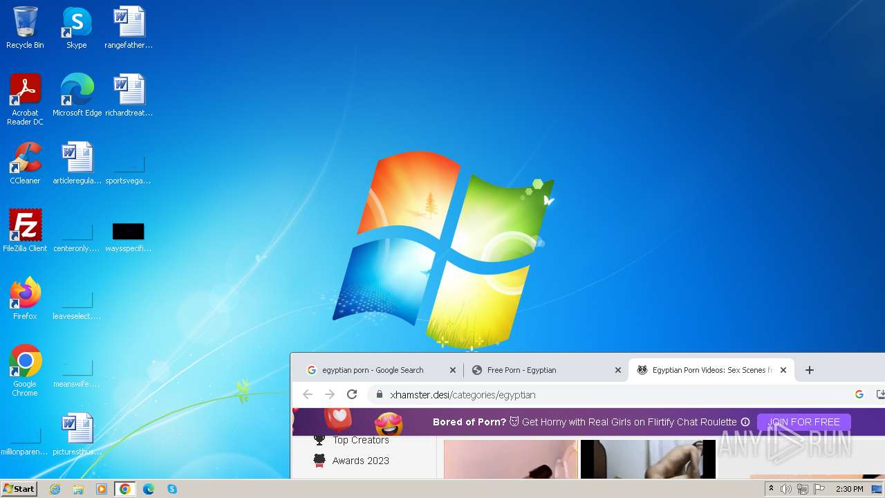Open Windows Media Player taskbar icon

(102, 489)
